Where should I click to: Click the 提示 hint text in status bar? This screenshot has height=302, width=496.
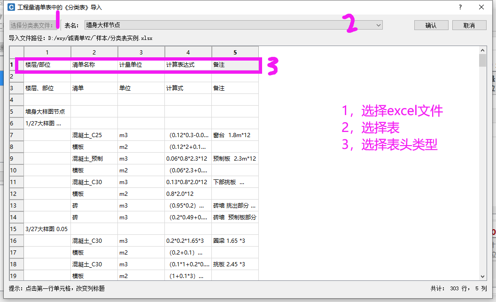(57, 288)
